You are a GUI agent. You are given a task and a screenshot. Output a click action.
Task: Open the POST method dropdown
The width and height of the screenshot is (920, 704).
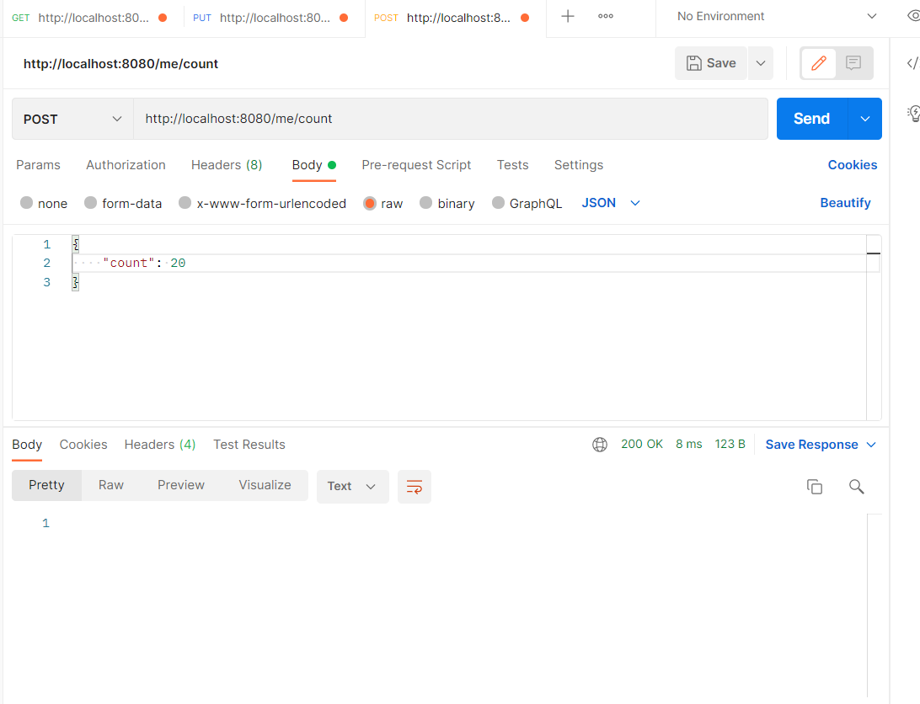71,119
